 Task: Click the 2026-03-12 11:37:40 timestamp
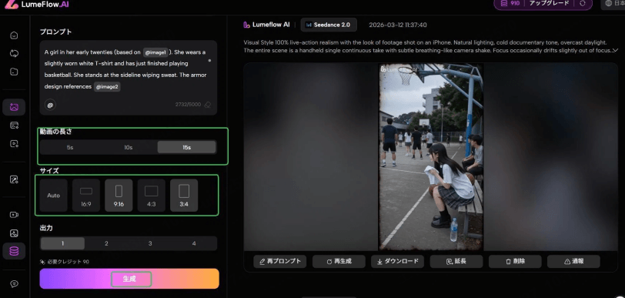[x=398, y=25]
